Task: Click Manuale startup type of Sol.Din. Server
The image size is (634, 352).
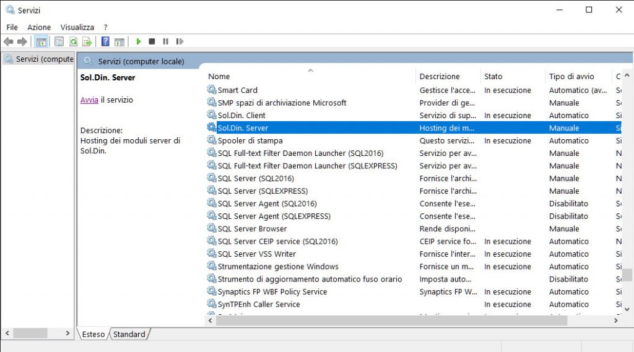Action: click(x=564, y=128)
